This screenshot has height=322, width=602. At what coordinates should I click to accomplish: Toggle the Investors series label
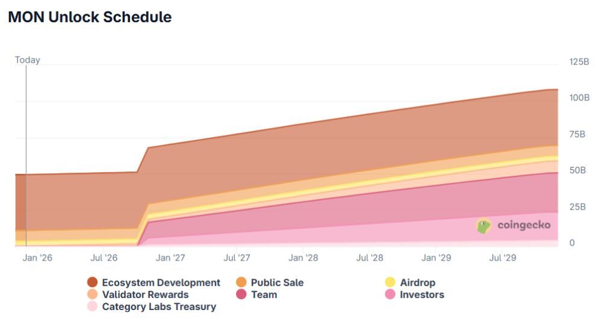click(x=421, y=295)
